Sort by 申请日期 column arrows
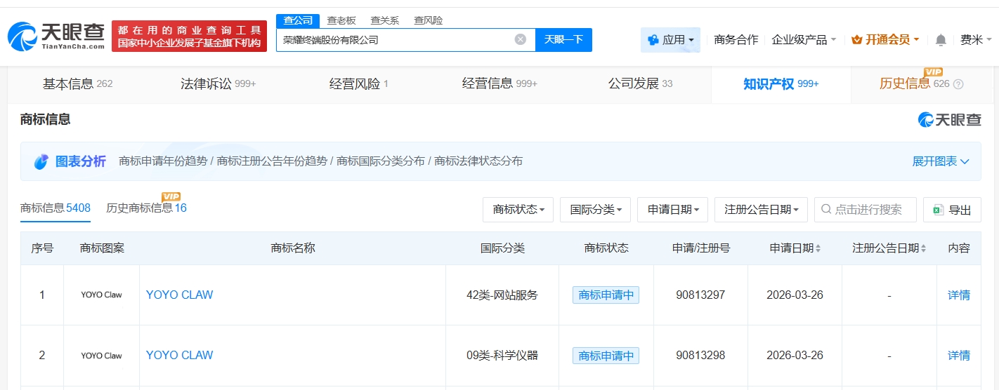Image resolution: width=999 pixels, height=390 pixels. point(818,248)
